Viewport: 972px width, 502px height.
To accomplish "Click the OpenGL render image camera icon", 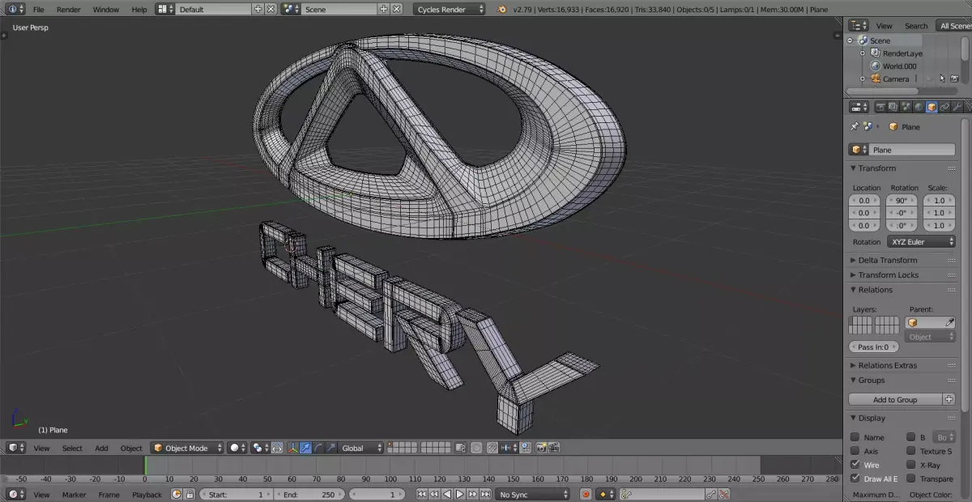I will click(x=541, y=448).
